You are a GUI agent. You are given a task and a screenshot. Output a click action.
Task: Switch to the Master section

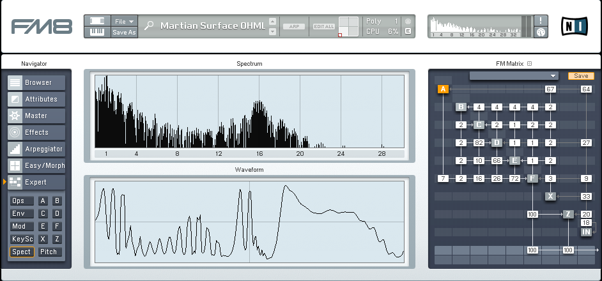point(36,116)
